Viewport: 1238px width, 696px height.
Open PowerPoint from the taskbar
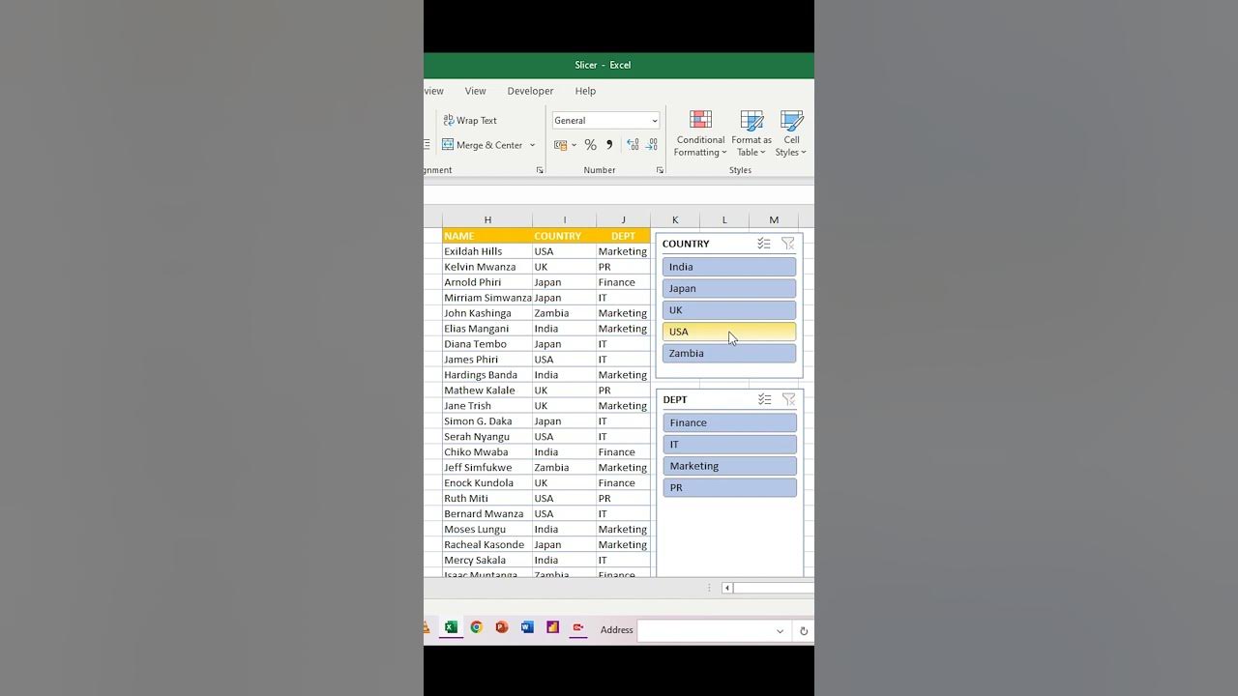tap(501, 627)
